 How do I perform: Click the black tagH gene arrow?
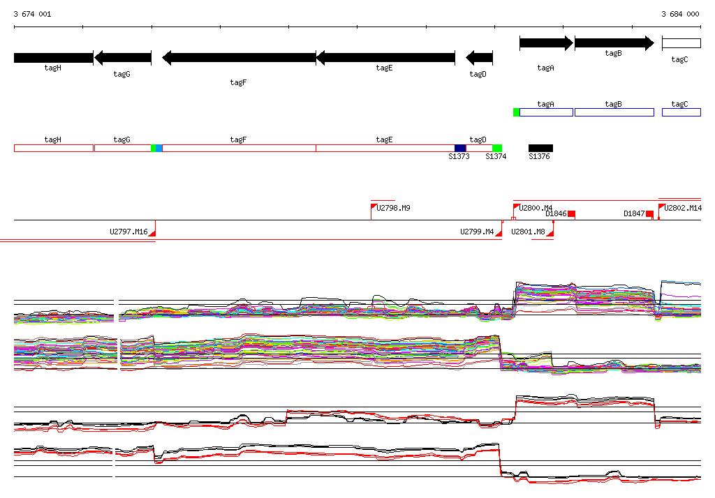click(x=54, y=58)
